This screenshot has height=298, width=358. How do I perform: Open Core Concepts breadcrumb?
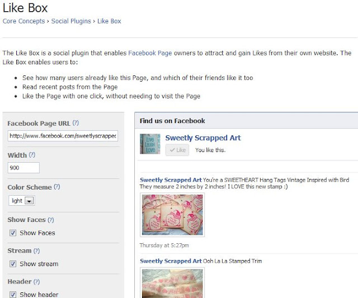23,21
